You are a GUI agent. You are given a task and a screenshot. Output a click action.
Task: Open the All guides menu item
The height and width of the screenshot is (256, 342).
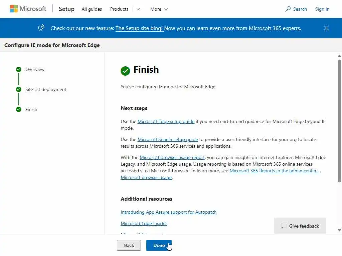[92, 9]
